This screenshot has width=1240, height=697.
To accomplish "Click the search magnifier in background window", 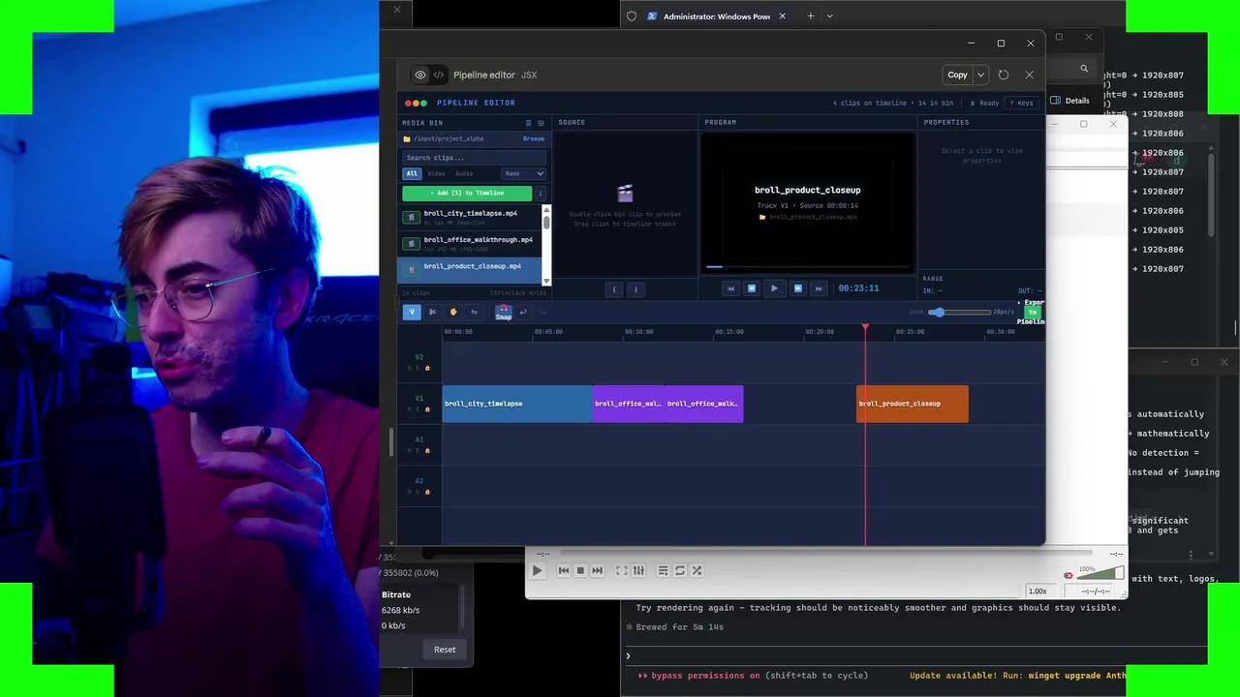I will [1084, 68].
